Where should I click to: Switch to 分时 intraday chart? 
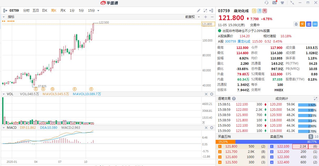click(26, 11)
